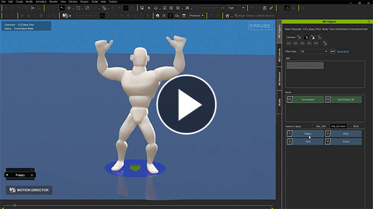Click the play arrow on Happy tag
The width and height of the screenshot is (373, 209).
click(x=7, y=175)
